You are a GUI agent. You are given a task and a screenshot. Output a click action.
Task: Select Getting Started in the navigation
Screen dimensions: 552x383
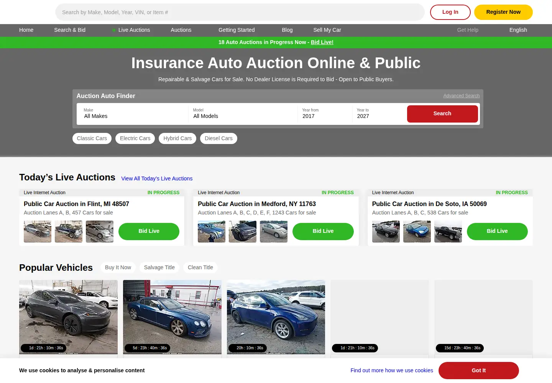coord(237,30)
